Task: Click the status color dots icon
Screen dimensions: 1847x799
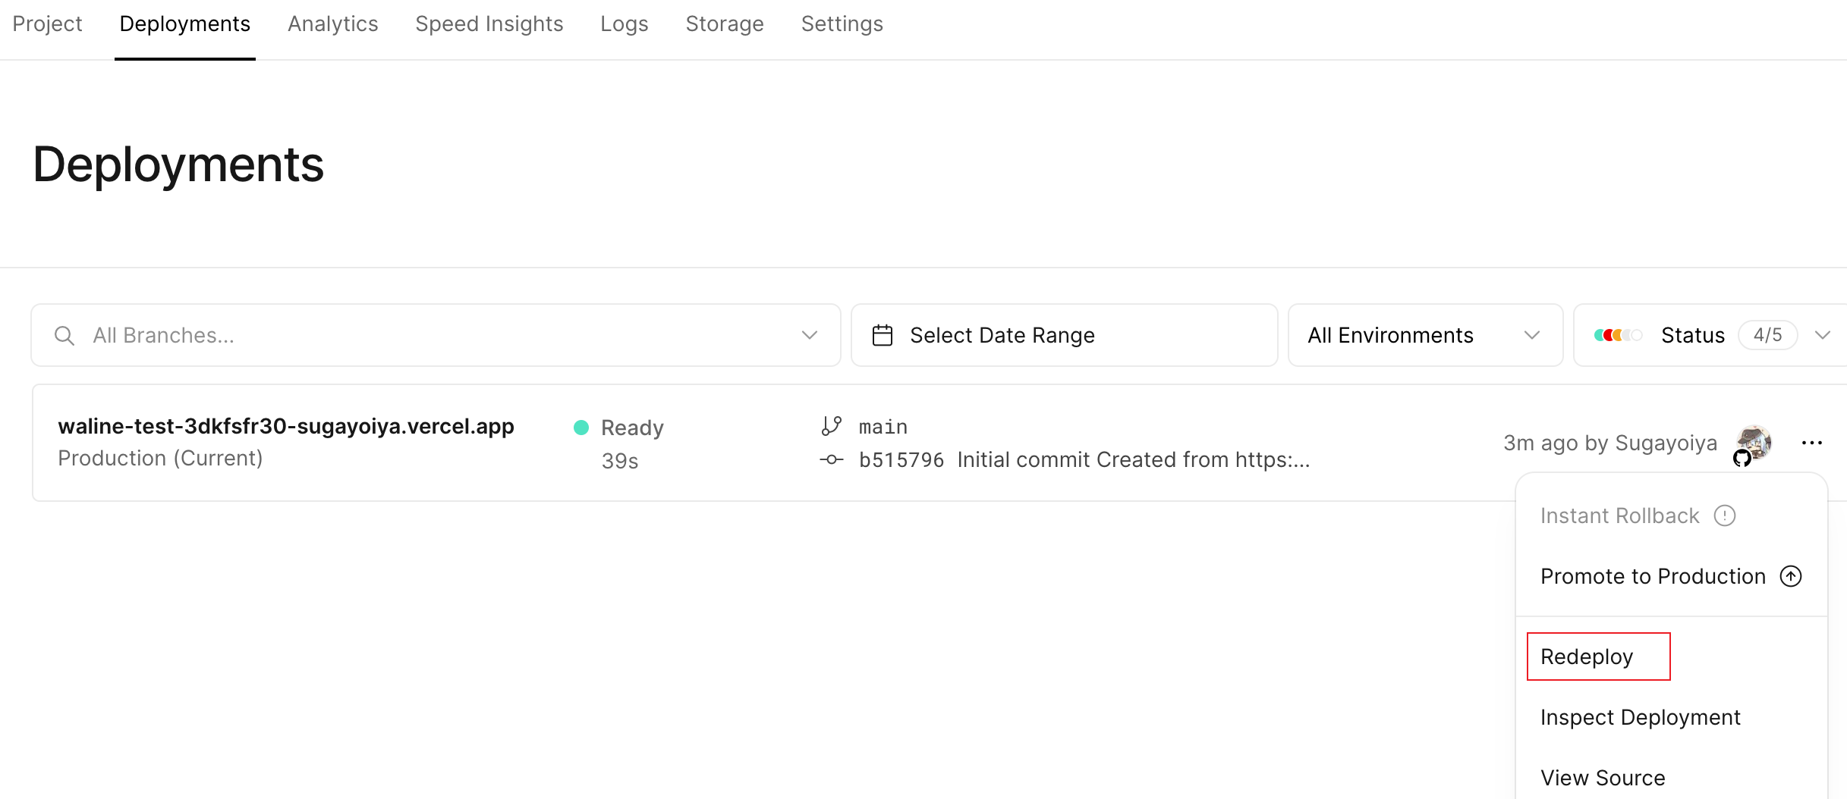Action: 1618,335
